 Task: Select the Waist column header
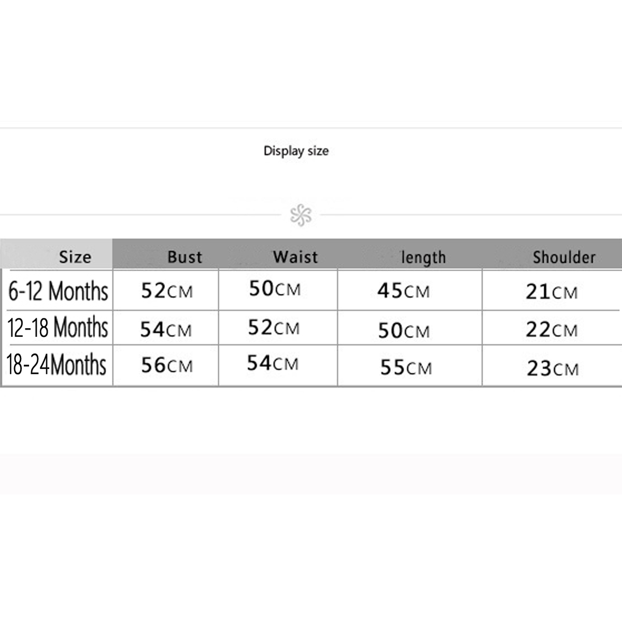pos(295,257)
